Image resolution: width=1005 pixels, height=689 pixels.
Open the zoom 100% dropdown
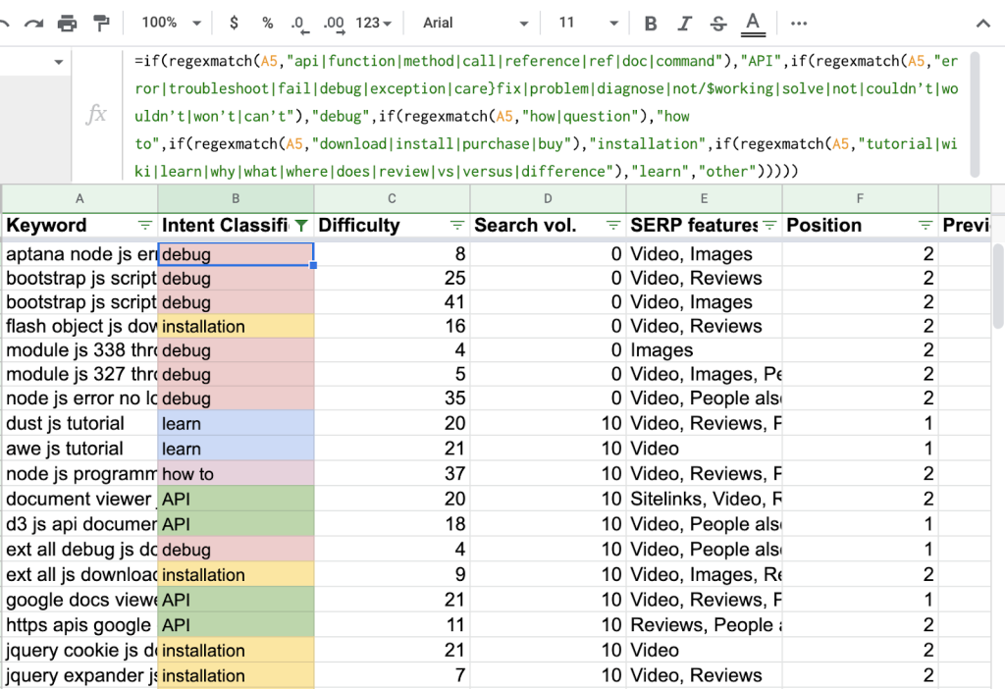point(171,24)
